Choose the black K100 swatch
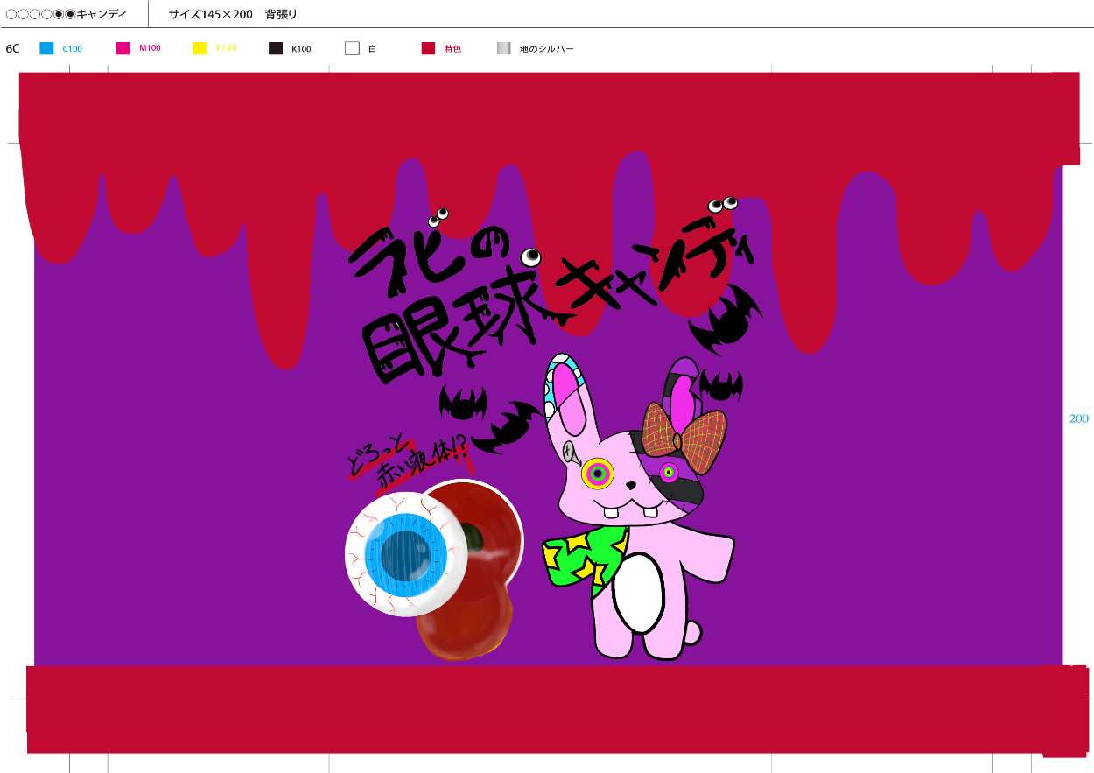Image resolution: width=1094 pixels, height=773 pixels. pyautogui.click(x=276, y=49)
